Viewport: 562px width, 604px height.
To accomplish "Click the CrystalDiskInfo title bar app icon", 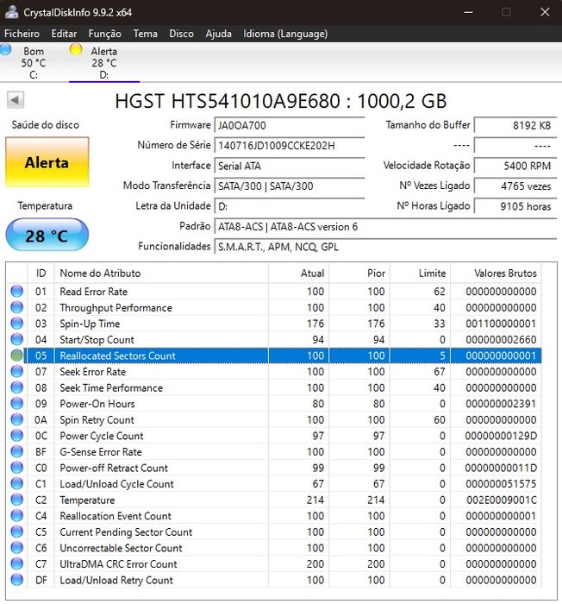I will click(x=11, y=12).
